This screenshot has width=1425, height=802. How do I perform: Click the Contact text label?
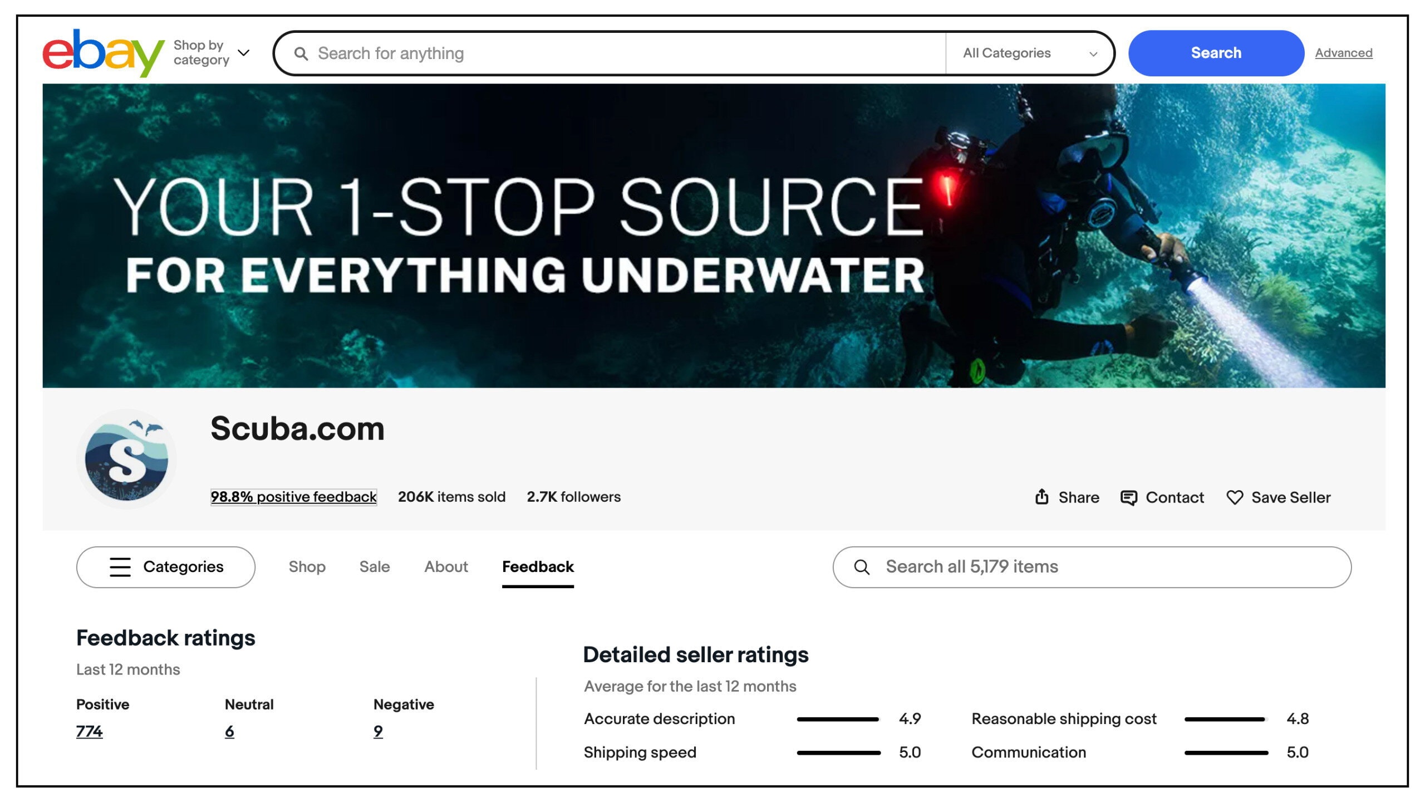tap(1175, 497)
